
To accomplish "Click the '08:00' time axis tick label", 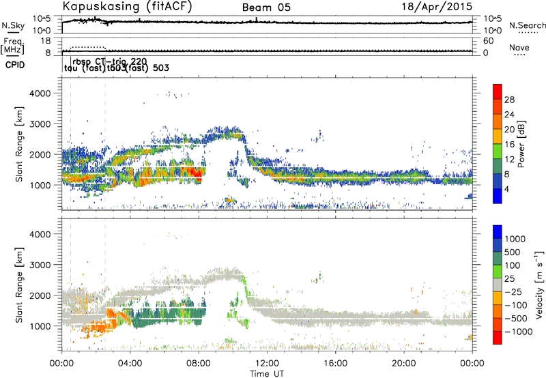I will 199,364.
